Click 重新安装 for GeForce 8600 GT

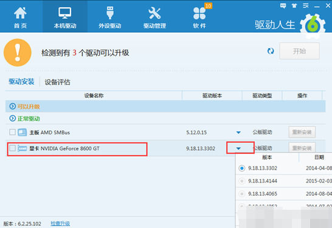coord(302,148)
